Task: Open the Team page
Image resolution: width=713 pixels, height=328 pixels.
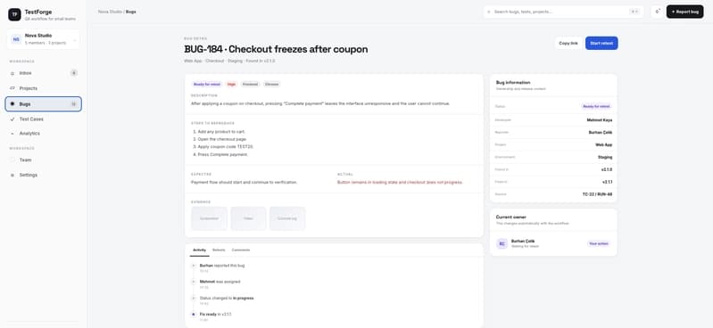Action: click(x=43, y=160)
